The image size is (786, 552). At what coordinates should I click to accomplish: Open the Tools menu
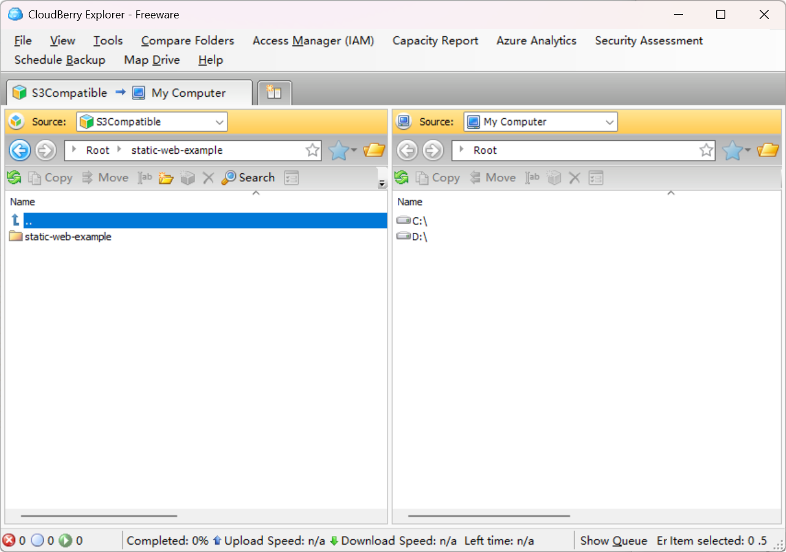[108, 40]
